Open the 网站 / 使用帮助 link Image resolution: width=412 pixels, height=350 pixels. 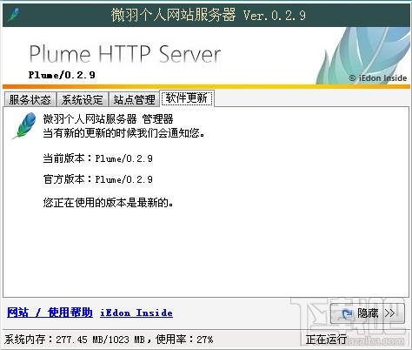[x=50, y=313]
